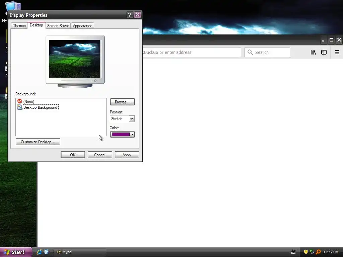Open the Position dropdown showing Stretch

point(122,119)
